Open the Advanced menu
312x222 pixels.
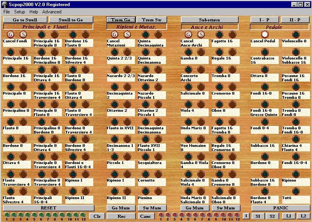(x=52, y=12)
